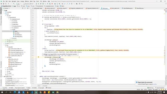This screenshot has width=167, height=94.
Task: Click the Back navigation arrow
Action: (x=9, y=4)
